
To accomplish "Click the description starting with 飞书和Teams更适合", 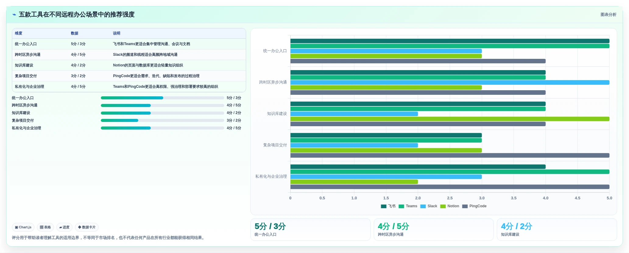I will pyautogui.click(x=151, y=44).
